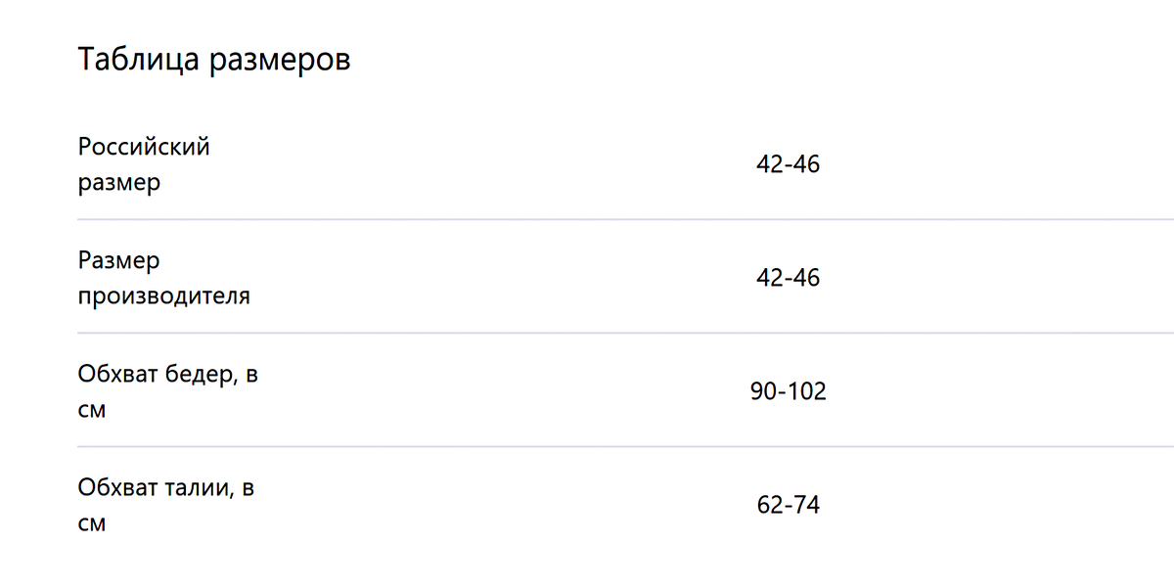Click divider line below Российский размер row
This screenshot has height=588, width=1174.
(x=626, y=219)
